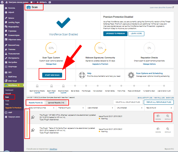Click START NEW SCAN button
The height and width of the screenshot is (152, 178).
(52, 75)
